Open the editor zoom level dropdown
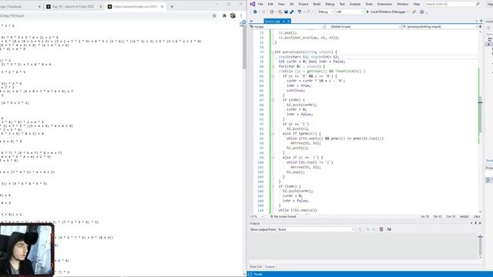The height and width of the screenshot is (277, 493). (257, 217)
